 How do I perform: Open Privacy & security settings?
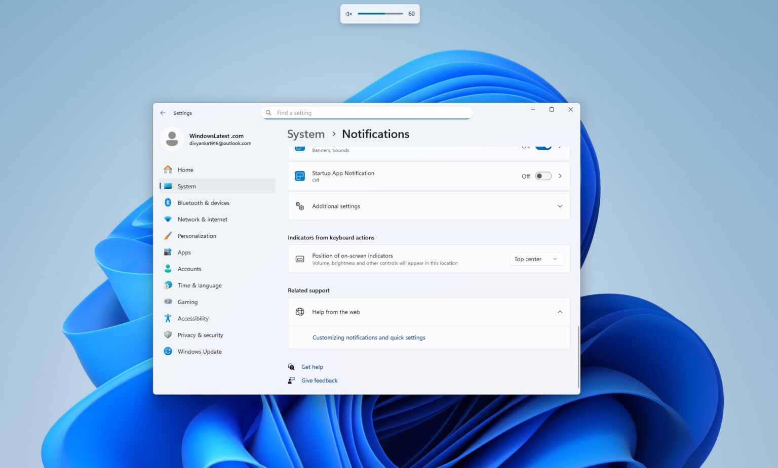point(200,334)
